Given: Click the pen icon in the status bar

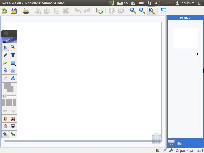Looking at the screenshot, I should point(164,150).
